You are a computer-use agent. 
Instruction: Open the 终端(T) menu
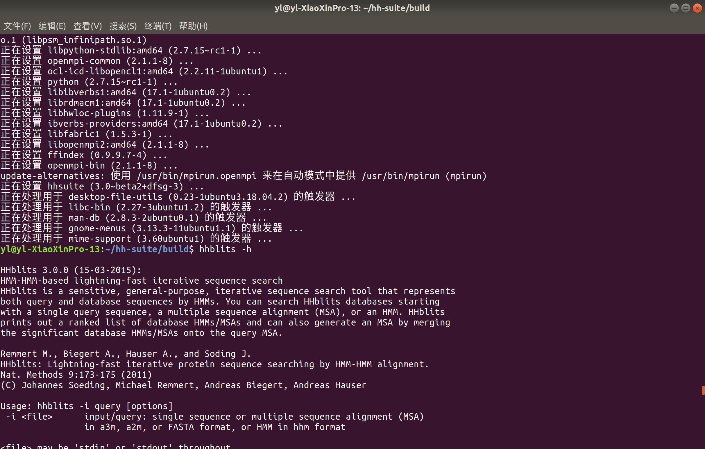pyautogui.click(x=158, y=26)
